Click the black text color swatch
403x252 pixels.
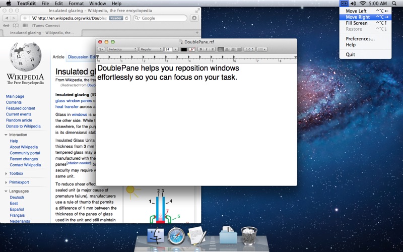[x=184, y=49]
